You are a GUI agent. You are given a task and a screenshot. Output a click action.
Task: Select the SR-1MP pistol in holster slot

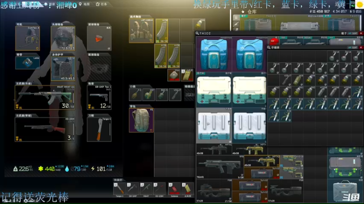pyautogui.click(x=99, y=97)
